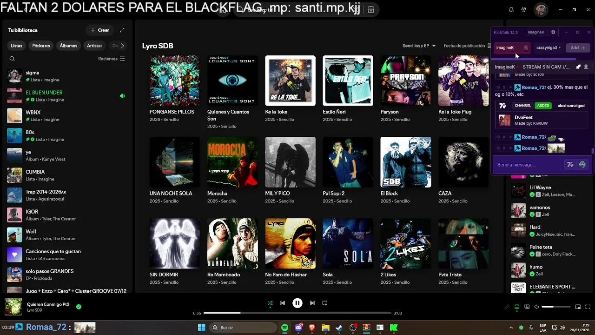Pause the current song

tap(297, 303)
